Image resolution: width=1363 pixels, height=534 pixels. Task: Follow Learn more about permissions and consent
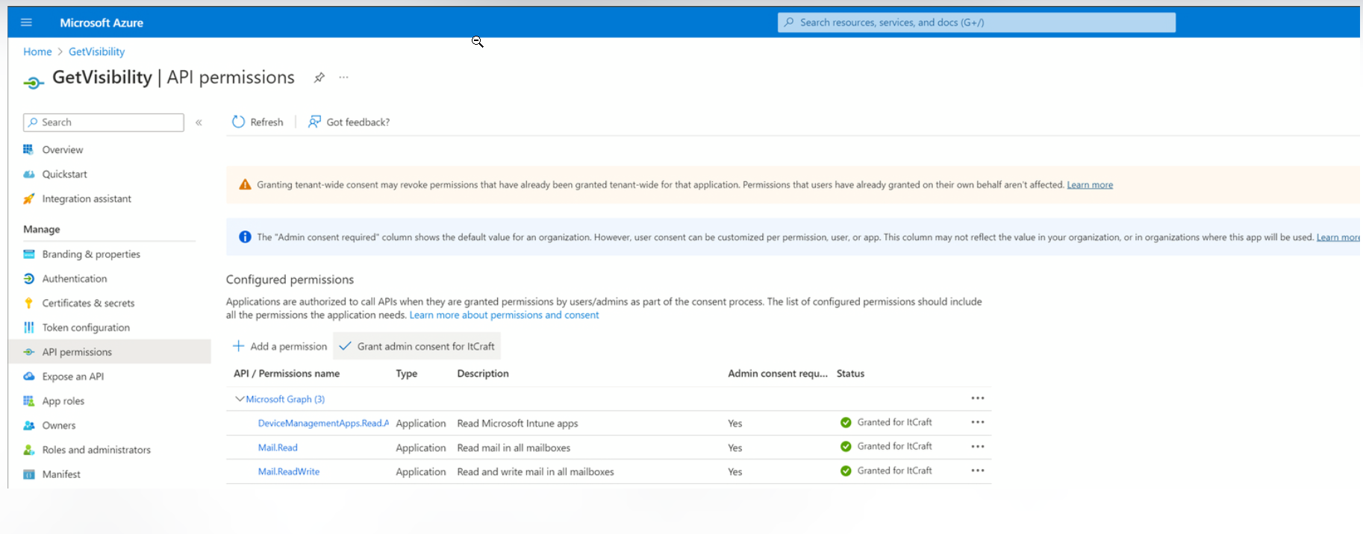(504, 315)
